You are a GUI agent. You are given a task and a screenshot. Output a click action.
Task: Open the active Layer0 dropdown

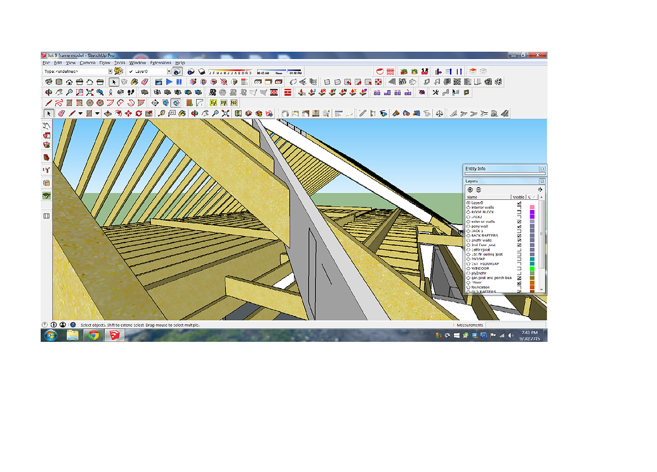coord(168,70)
